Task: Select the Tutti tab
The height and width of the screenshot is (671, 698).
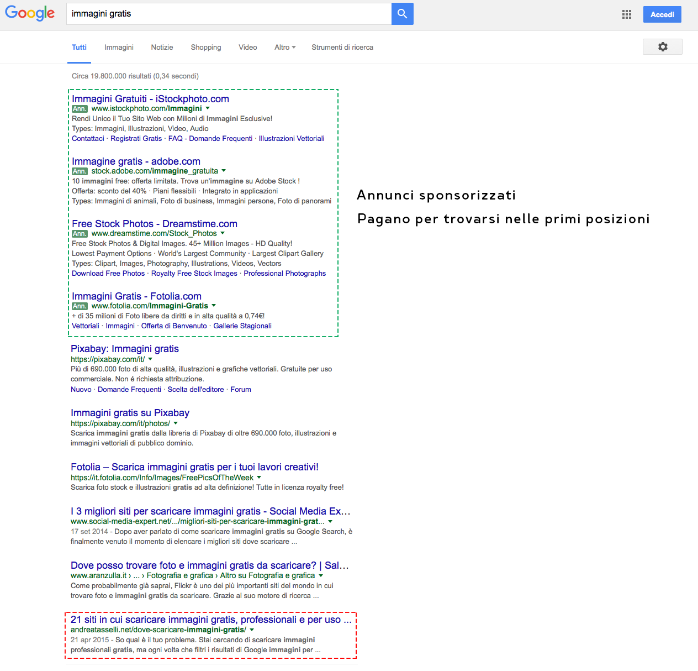Action: pos(79,48)
